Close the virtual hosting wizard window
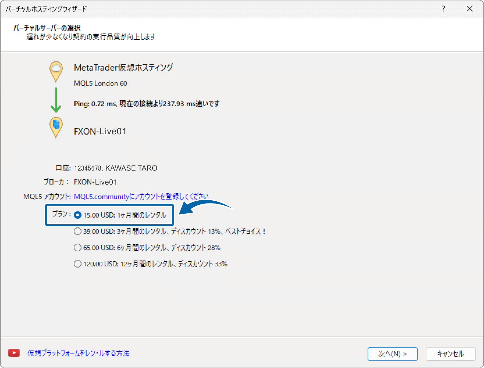Image resolution: width=484 pixels, height=368 pixels. point(470,9)
